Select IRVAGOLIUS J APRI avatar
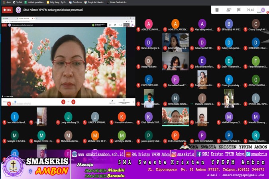269x179 pixels. (255, 98)
